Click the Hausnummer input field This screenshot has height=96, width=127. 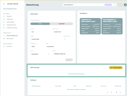(68, 39)
